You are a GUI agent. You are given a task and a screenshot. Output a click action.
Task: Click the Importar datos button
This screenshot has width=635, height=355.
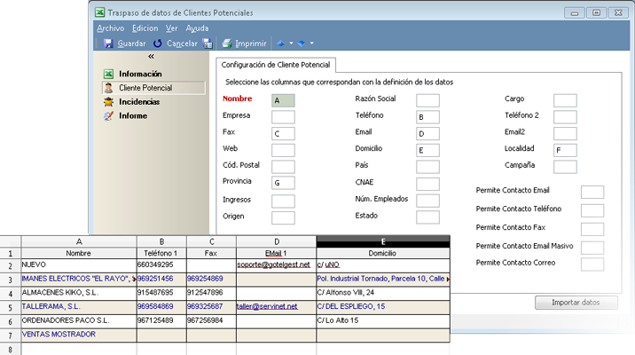pyautogui.click(x=576, y=303)
